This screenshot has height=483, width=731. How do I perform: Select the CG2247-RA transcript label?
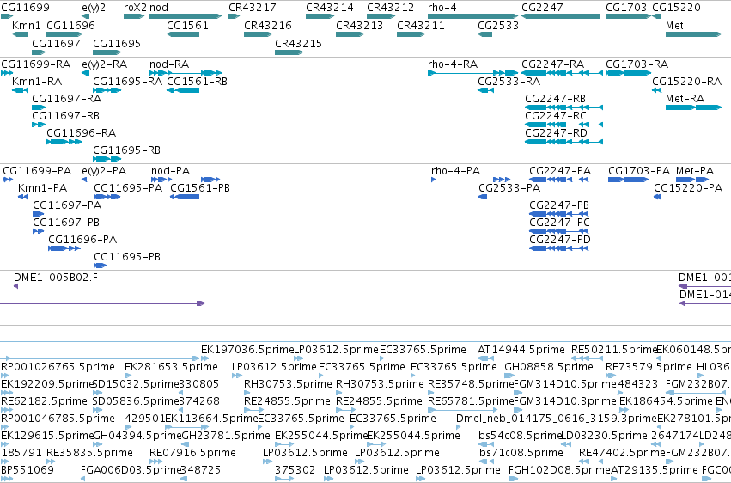point(552,64)
